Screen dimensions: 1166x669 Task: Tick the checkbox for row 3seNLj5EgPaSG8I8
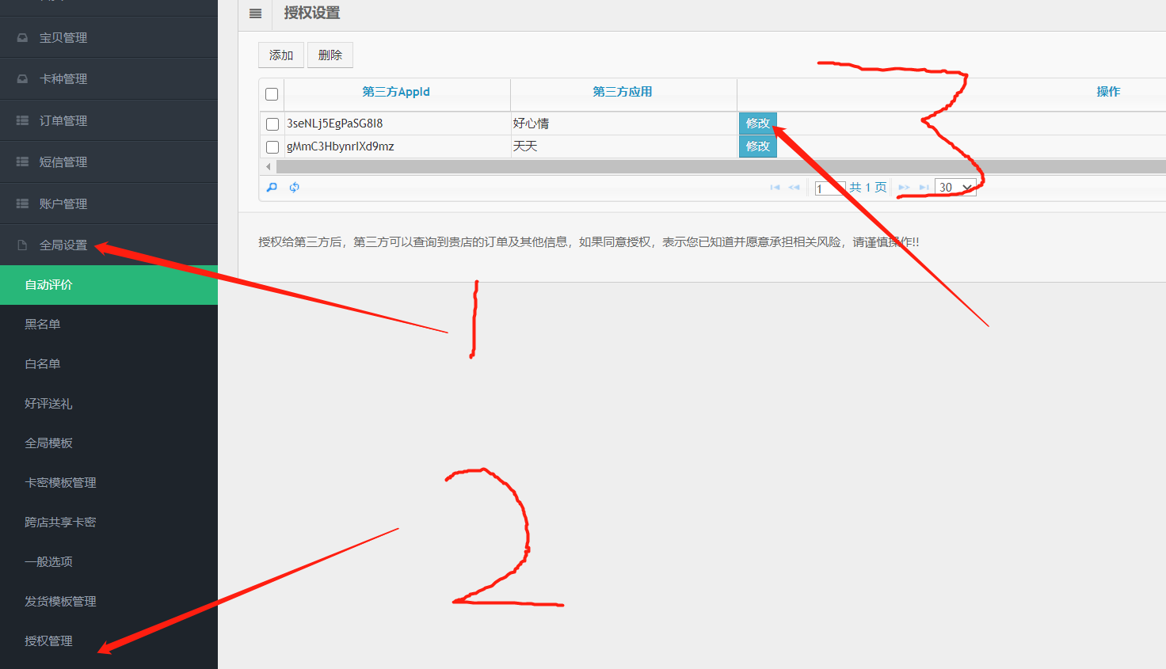272,124
